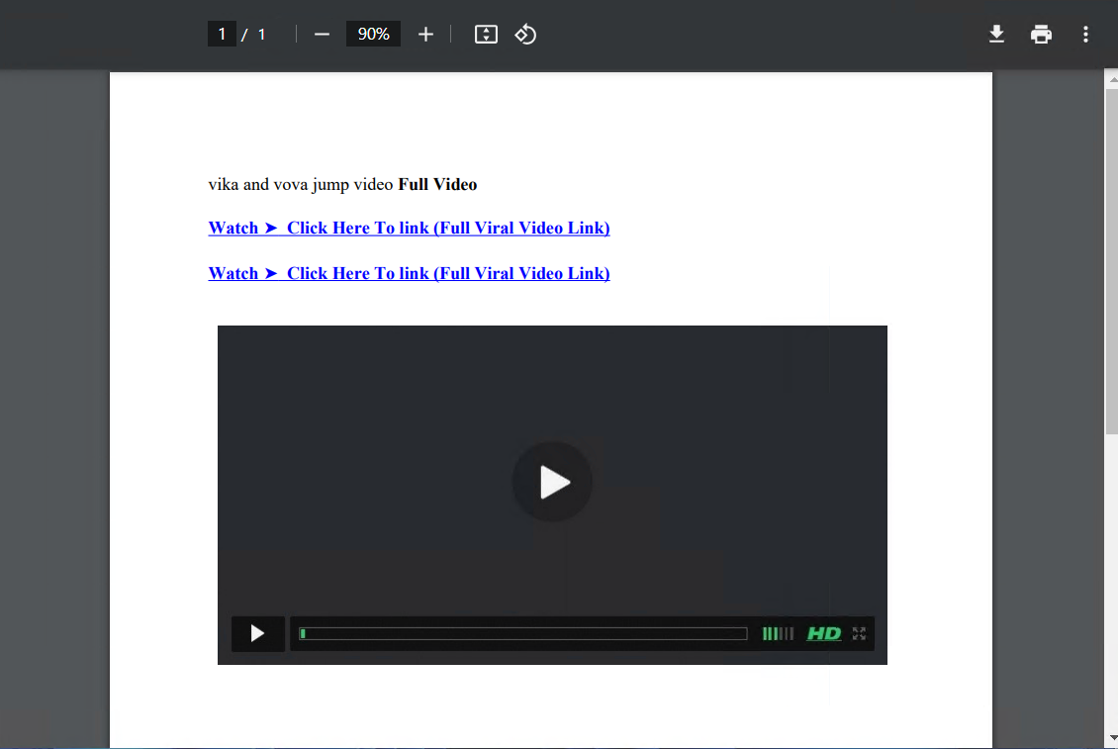
Task: Click the vertical scrollbar thumb
Action: pos(1111,257)
